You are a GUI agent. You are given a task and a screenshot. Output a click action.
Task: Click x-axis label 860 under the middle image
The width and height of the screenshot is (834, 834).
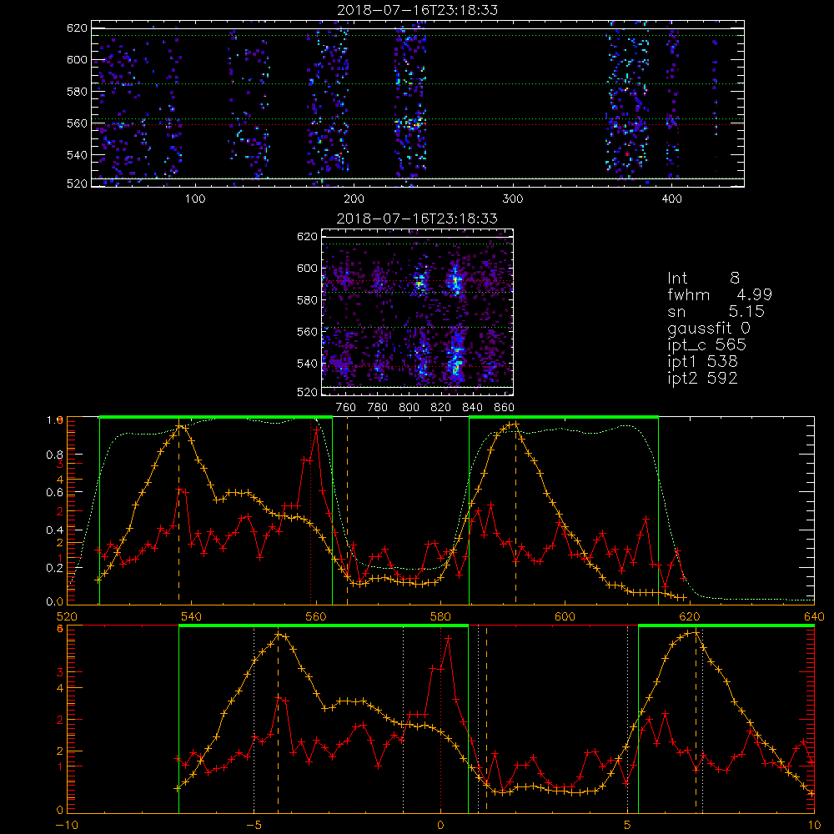pyautogui.click(x=505, y=408)
